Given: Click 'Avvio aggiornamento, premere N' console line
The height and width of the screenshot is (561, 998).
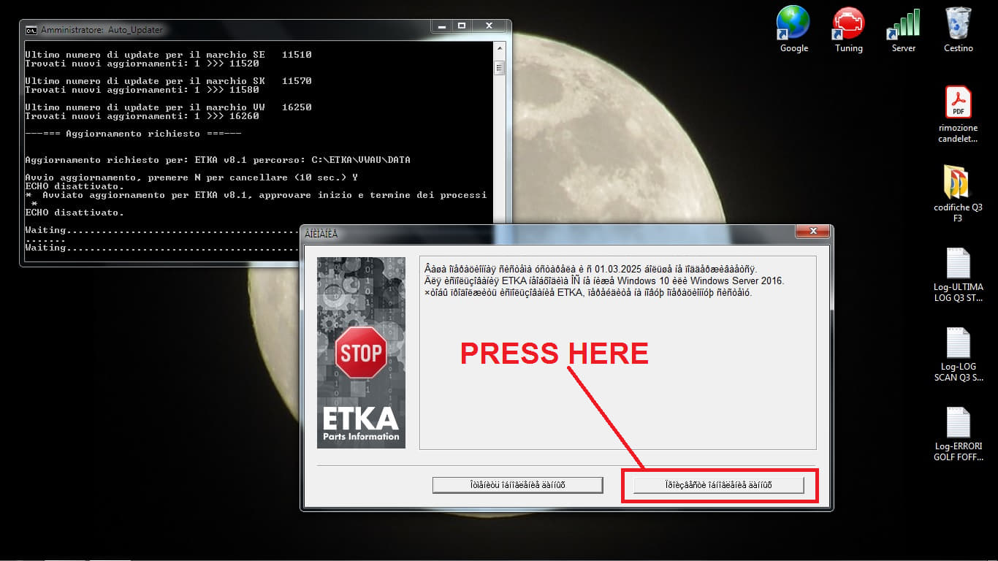Looking at the screenshot, I should [x=191, y=178].
